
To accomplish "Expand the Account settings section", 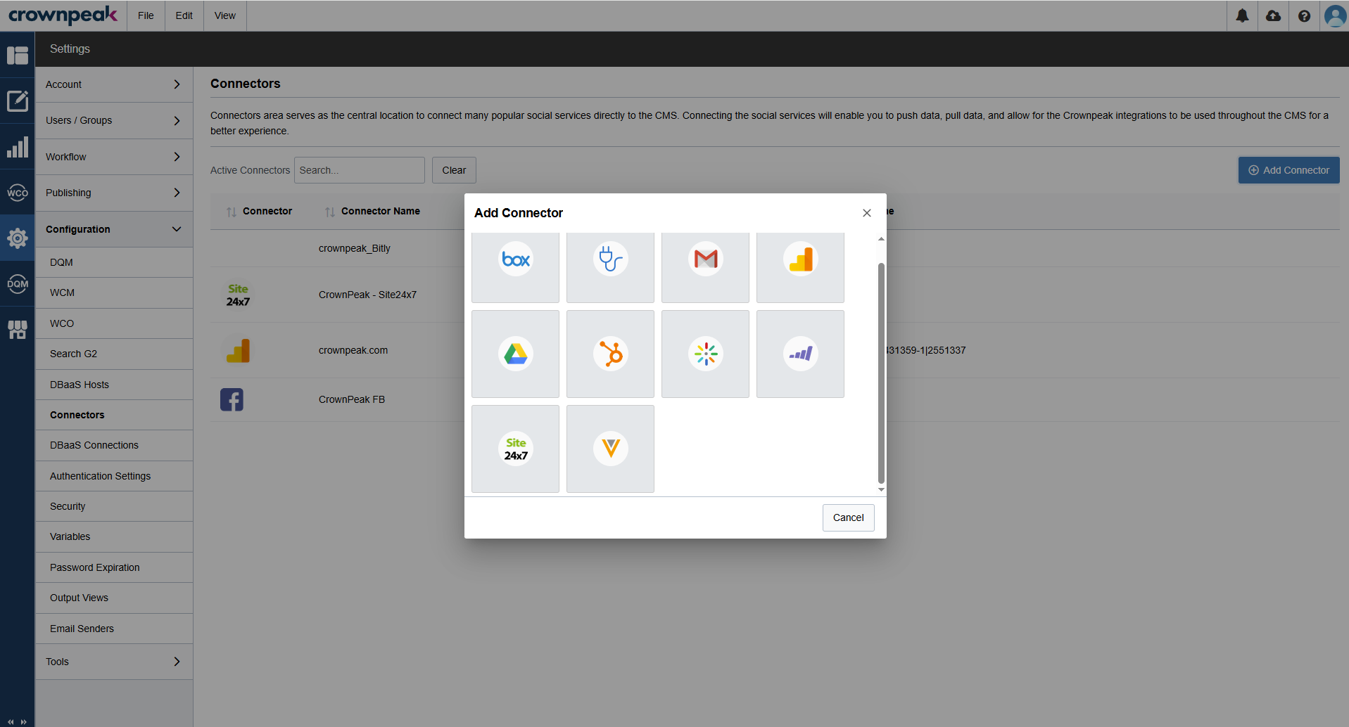I will pos(114,84).
